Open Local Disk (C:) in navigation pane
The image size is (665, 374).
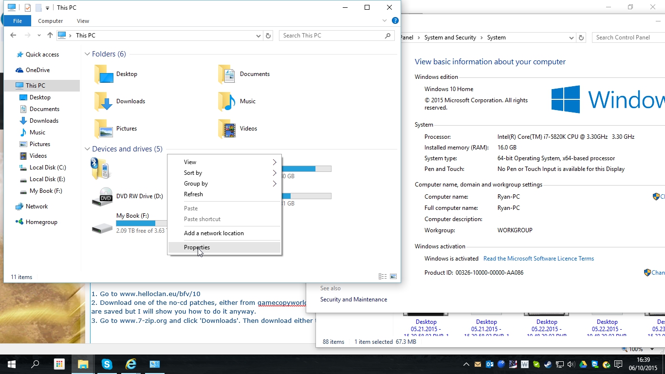[42, 168]
